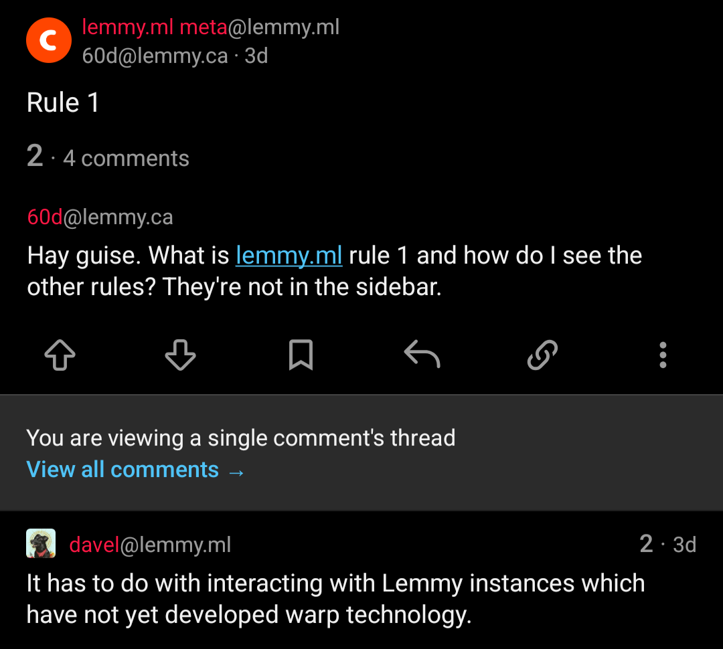This screenshot has height=649, width=723.
Task: Open the lemmy.ml meta community link
Action: tap(211, 27)
